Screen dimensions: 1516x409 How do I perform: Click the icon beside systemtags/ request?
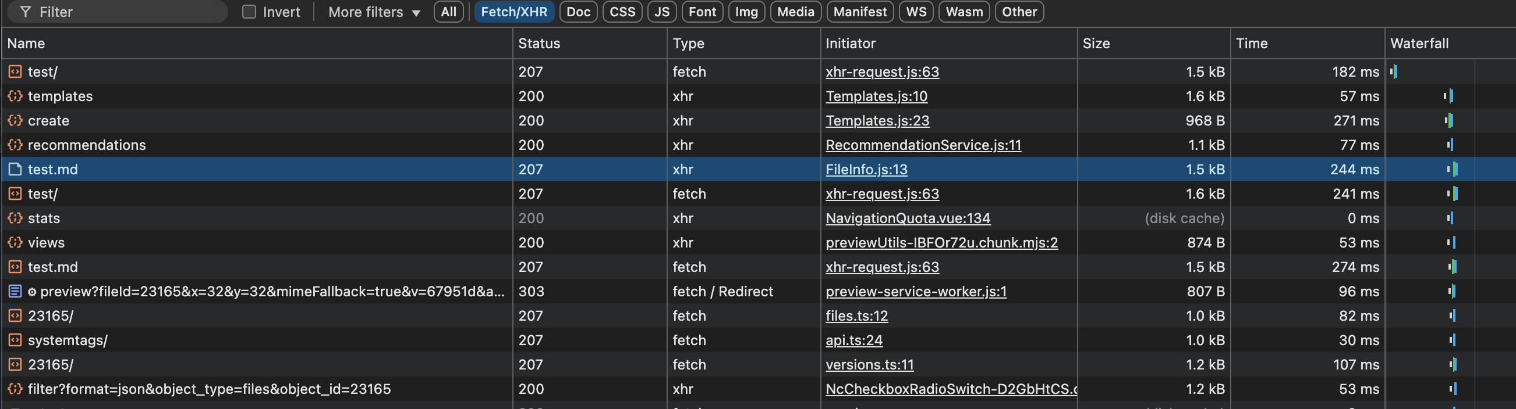(15, 340)
